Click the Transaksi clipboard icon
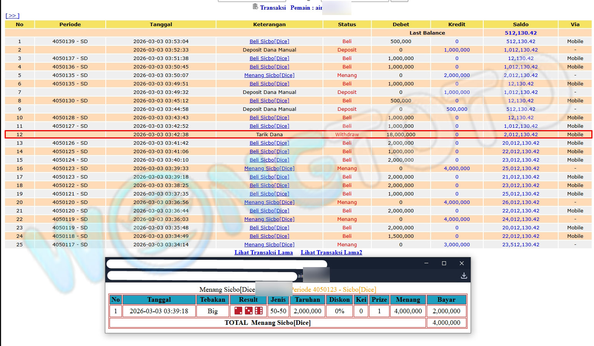594x346 pixels. point(255,7)
